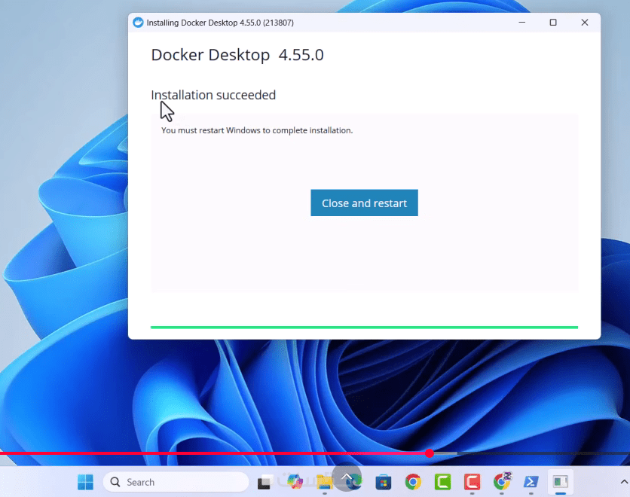This screenshot has width=630, height=497.
Task: Open Microsoft Store from the taskbar
Action: coord(384,482)
